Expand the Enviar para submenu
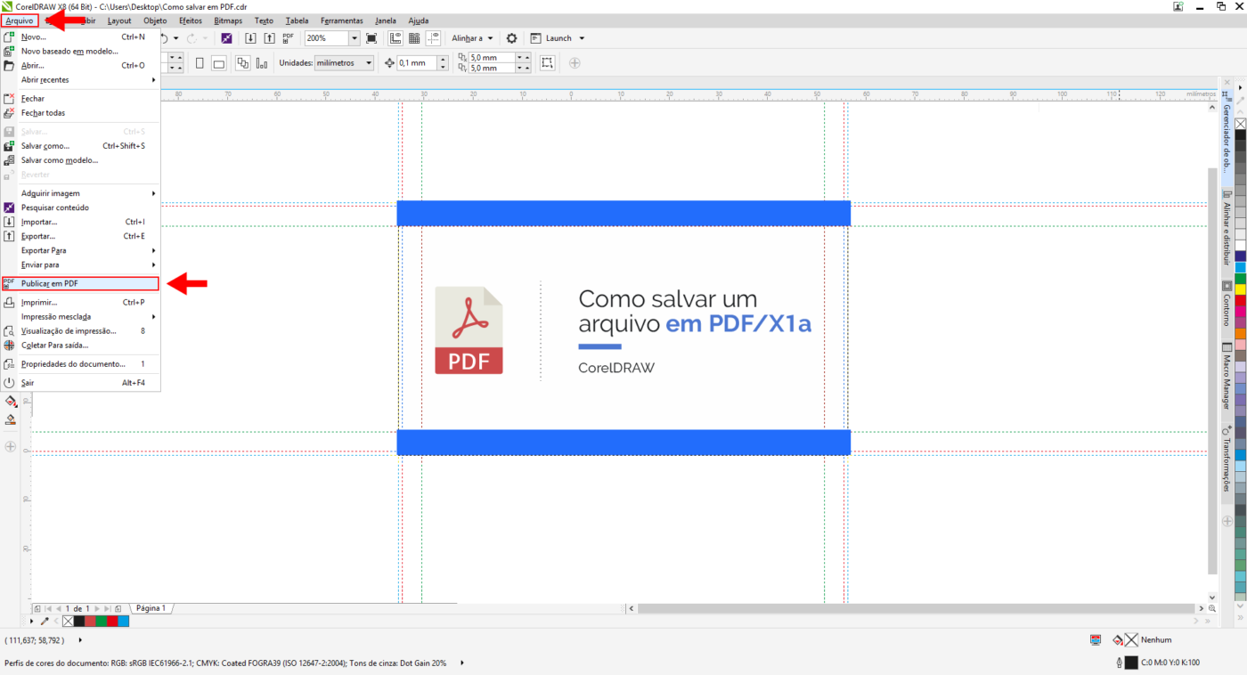This screenshot has height=675, width=1247. [80, 264]
